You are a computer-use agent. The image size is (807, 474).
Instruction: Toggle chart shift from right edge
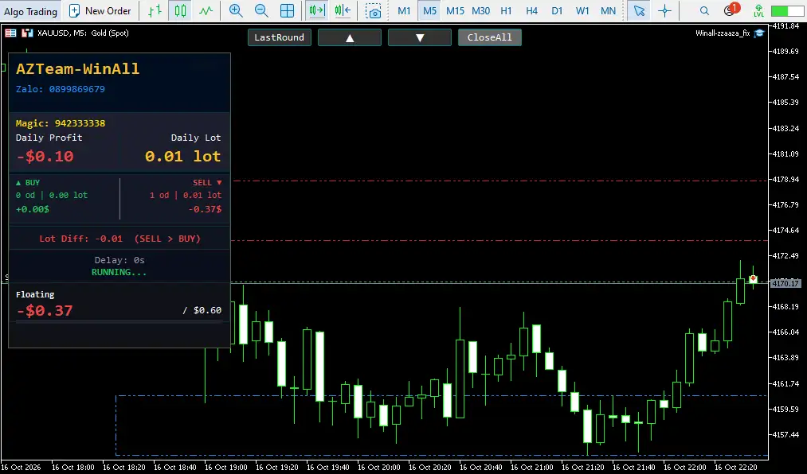(343, 11)
